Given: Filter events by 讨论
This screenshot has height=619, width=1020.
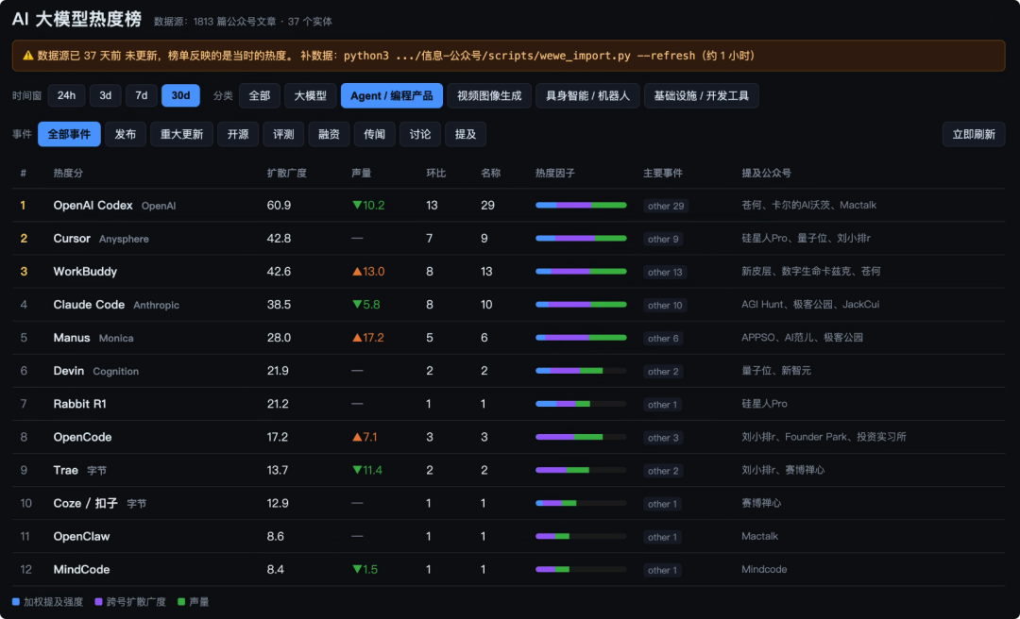Looking at the screenshot, I should pos(420,134).
